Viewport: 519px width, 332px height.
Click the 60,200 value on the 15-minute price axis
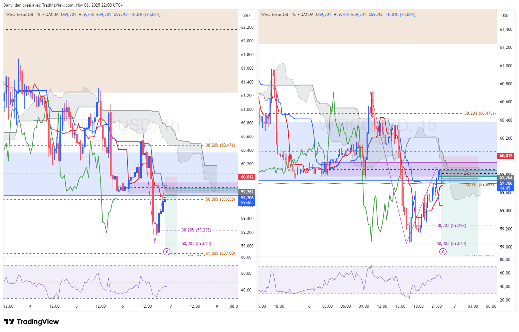tap(506, 138)
